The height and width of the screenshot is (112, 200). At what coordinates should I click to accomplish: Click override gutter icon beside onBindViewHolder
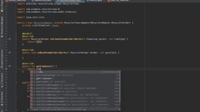click(10, 53)
